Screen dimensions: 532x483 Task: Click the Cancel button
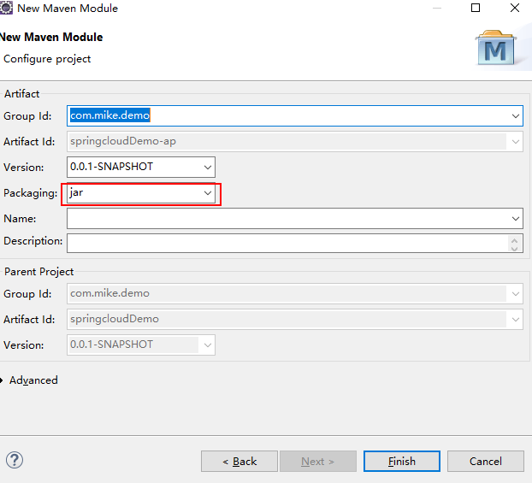point(486,462)
